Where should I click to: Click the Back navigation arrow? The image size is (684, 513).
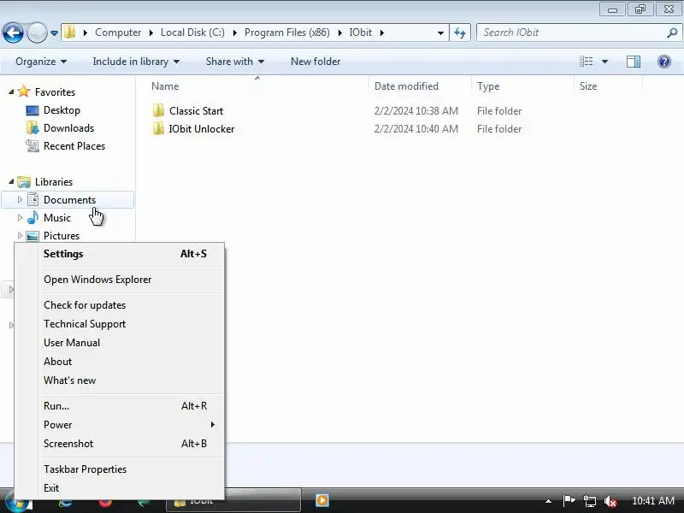13,32
